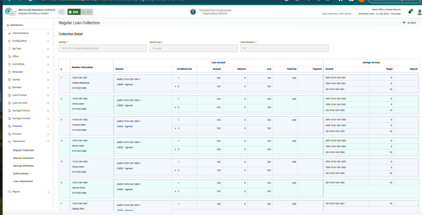Open the Dashboard menu item
The image size is (422, 215).
click(16, 25)
